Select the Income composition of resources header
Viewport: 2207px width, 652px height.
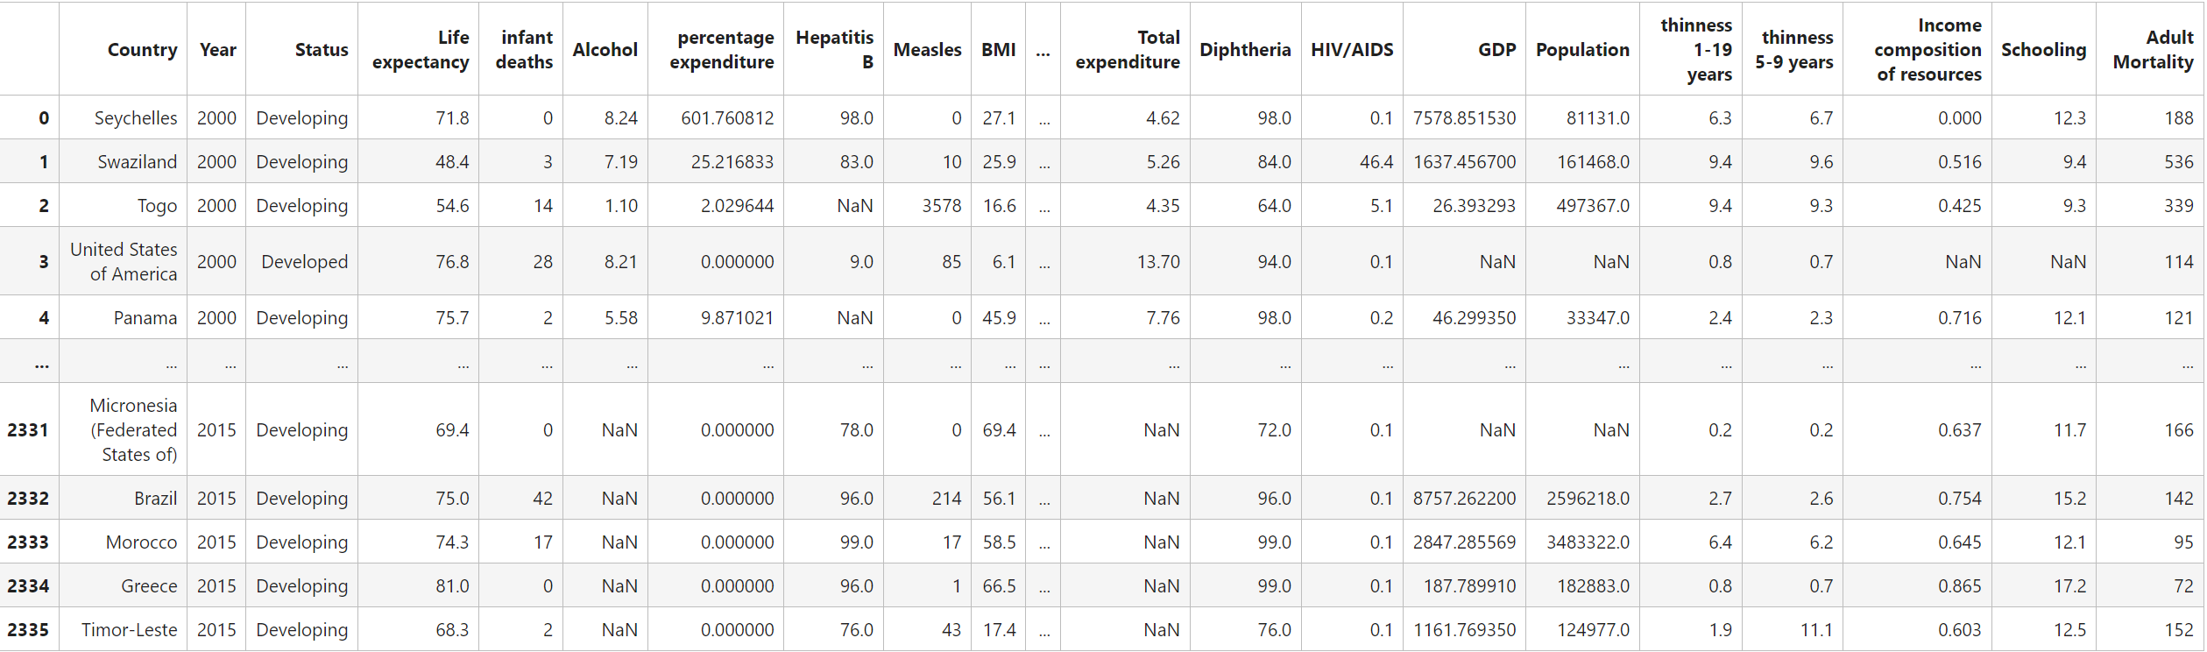pos(1928,50)
